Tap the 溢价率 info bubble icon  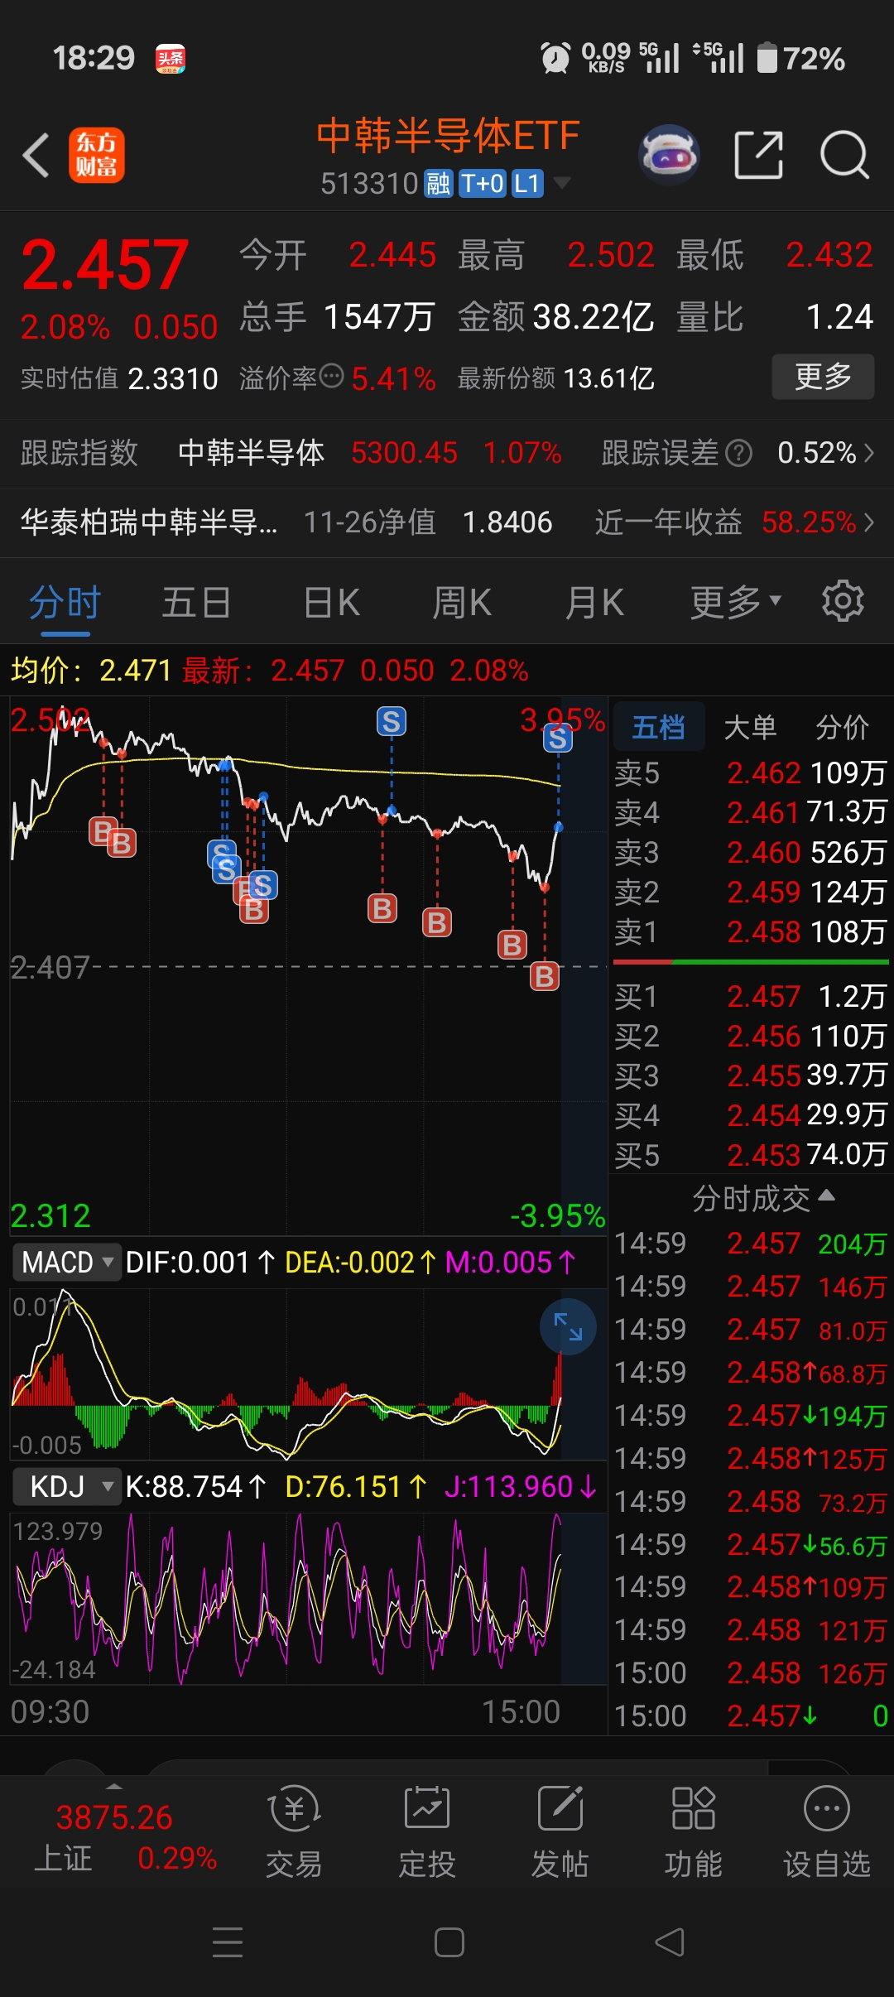point(331,377)
